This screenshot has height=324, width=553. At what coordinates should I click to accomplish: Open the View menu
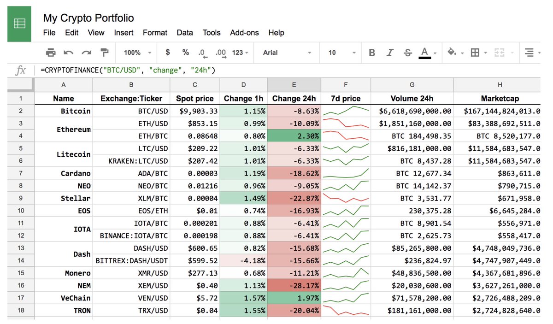(96, 33)
